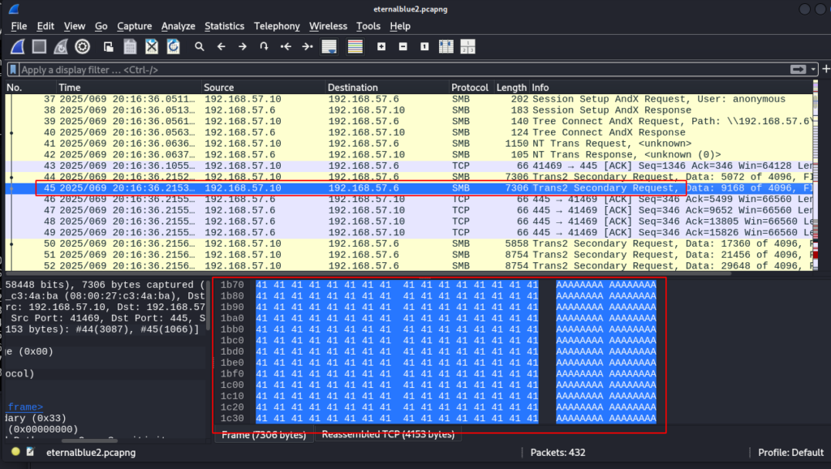Sort by the Protocol column header
The width and height of the screenshot is (831, 469).
471,88
